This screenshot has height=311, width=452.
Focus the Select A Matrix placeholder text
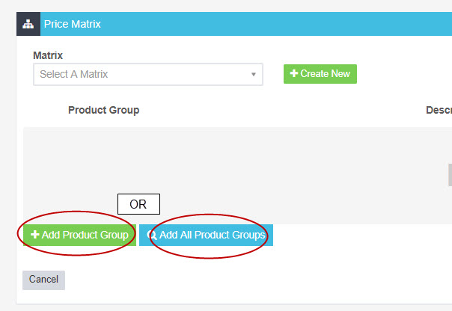[x=74, y=74]
